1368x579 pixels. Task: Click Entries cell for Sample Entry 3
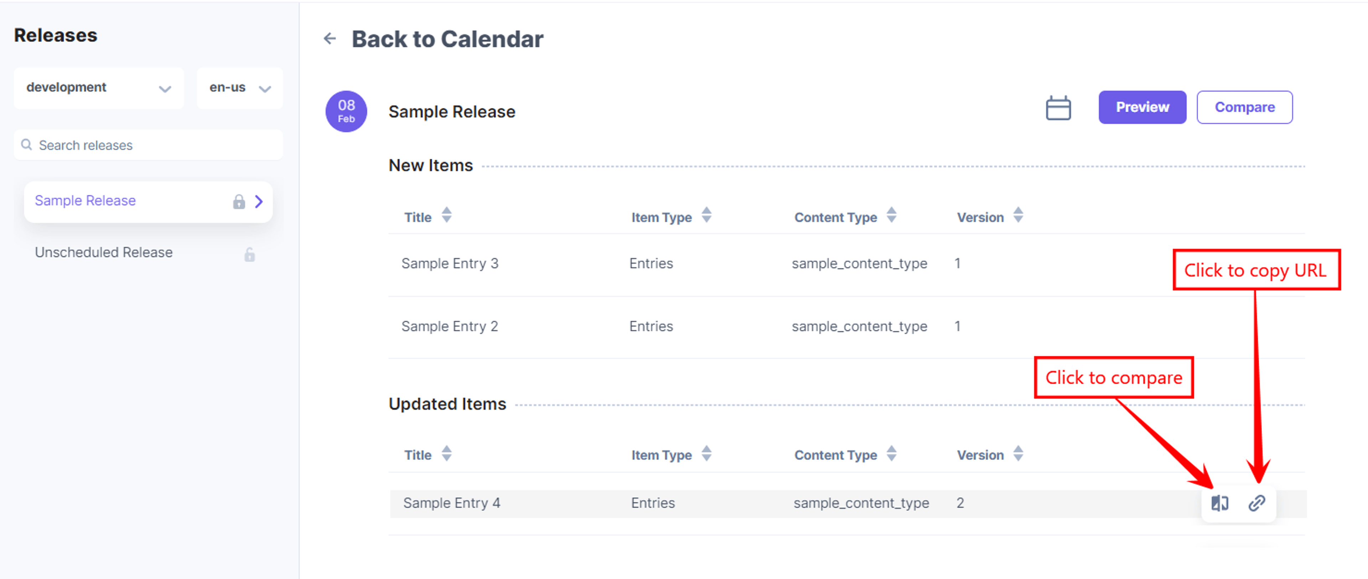(651, 263)
